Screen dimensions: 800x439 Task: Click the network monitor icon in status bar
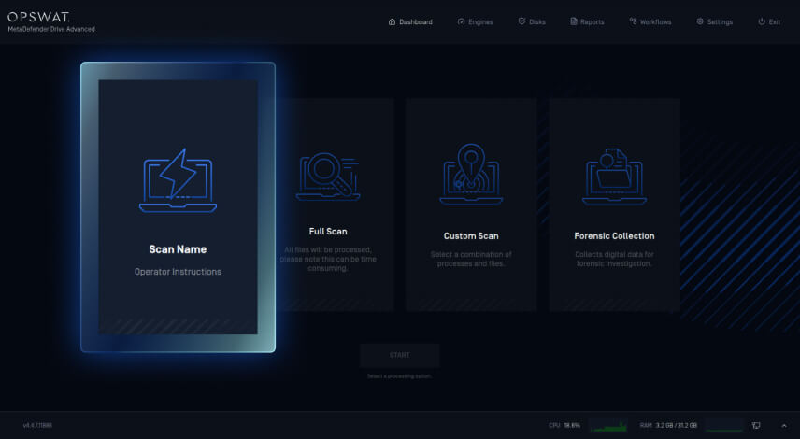coord(756,425)
